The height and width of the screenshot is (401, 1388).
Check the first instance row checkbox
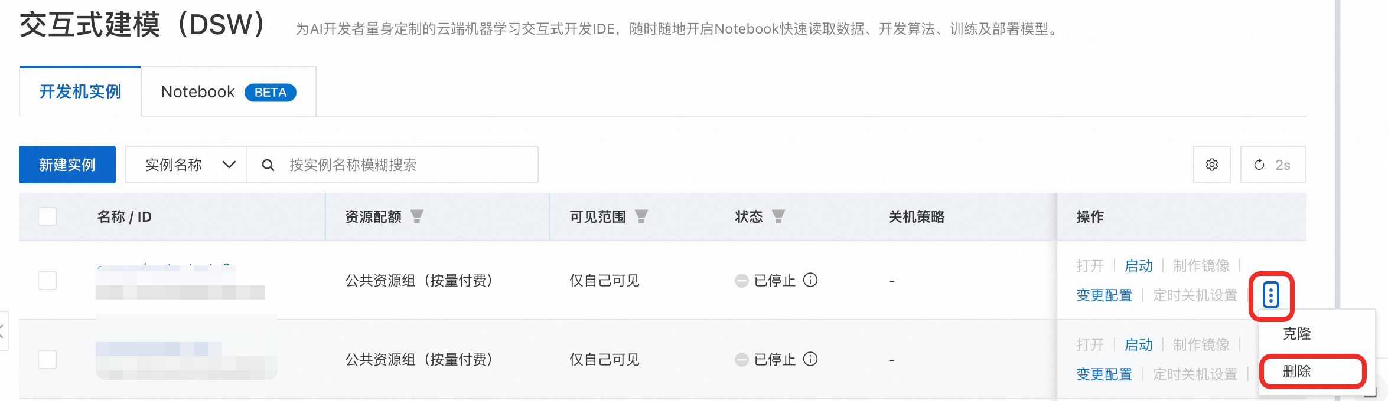47,281
